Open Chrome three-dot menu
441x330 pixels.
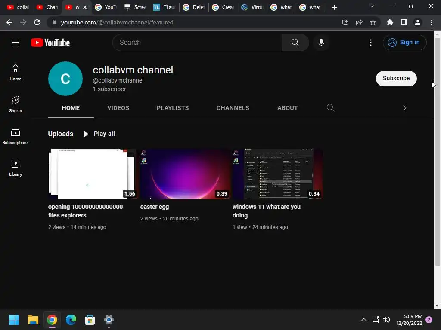tap(432, 22)
